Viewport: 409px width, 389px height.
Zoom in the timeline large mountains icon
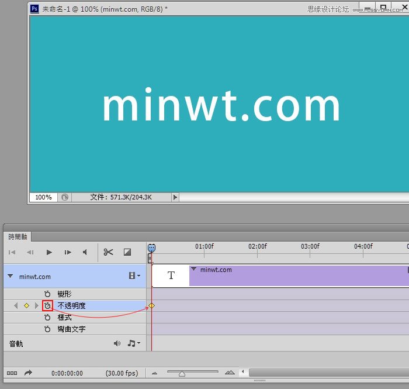point(230,373)
